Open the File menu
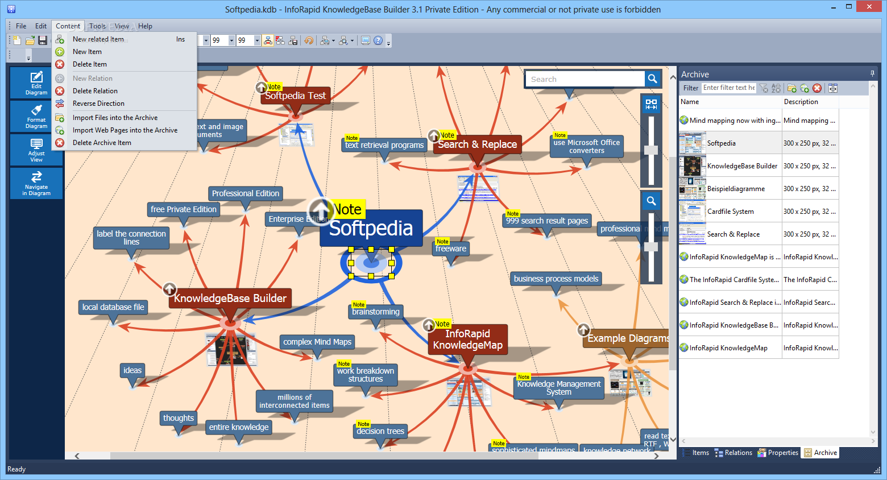The image size is (887, 480). tap(21, 26)
